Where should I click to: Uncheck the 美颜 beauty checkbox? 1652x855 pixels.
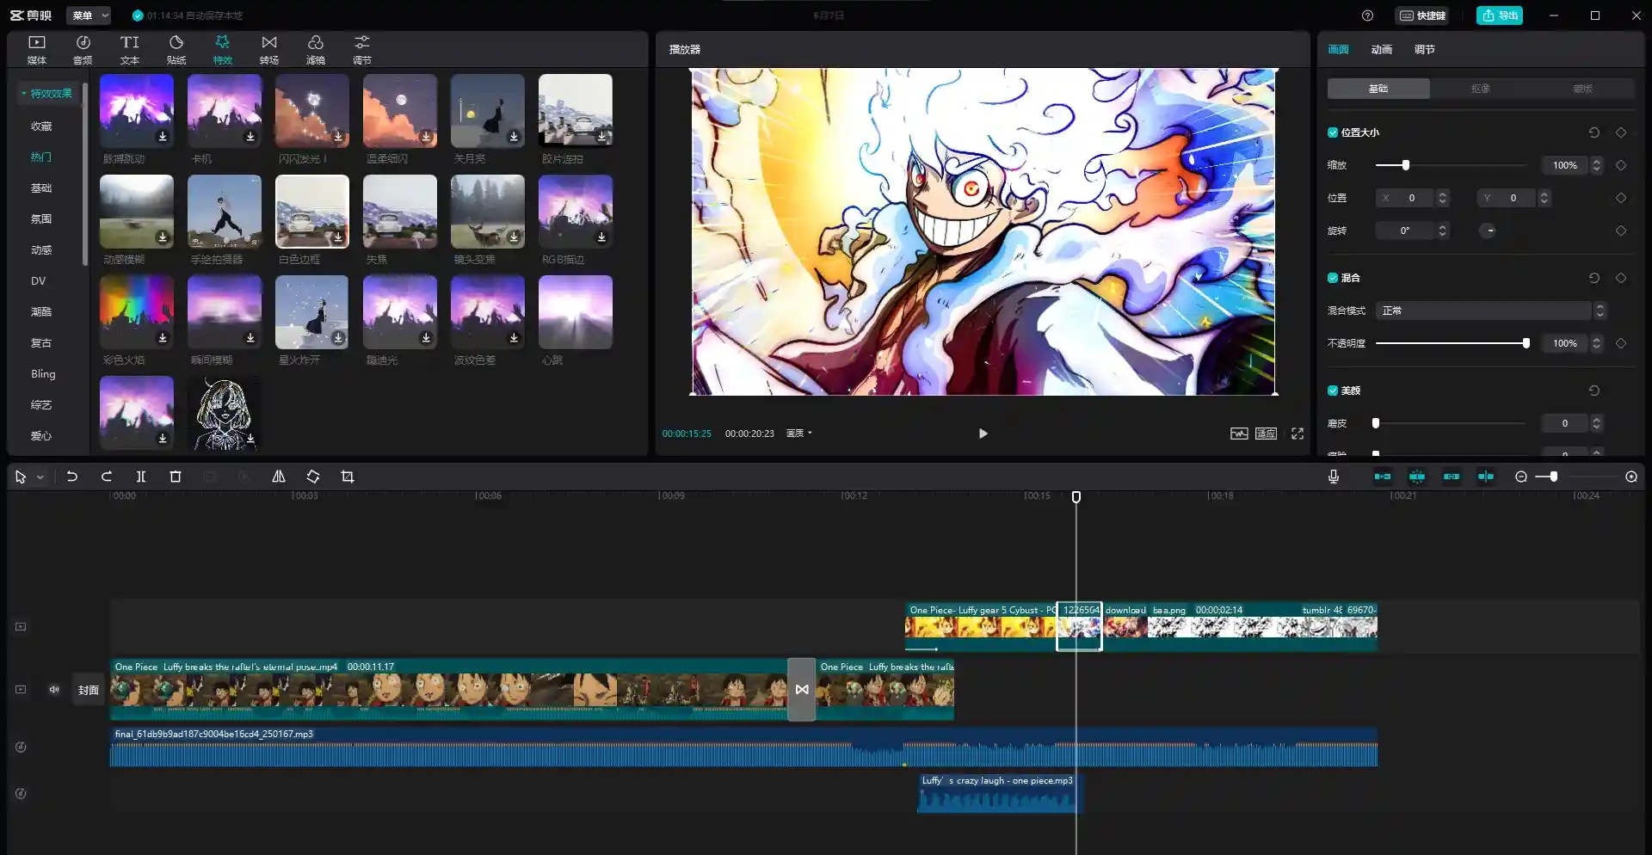[x=1332, y=390]
